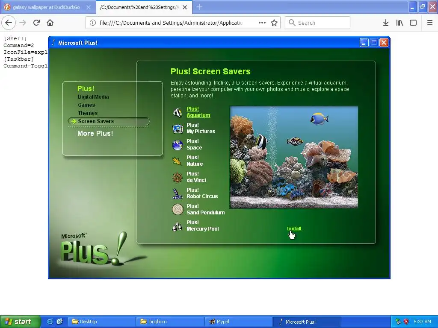The image size is (438, 328).
Task: Select Plus! Space text
Action: (194, 144)
